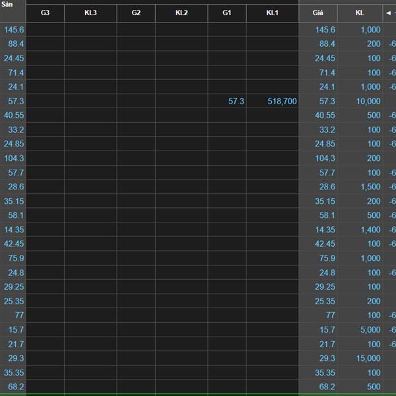Click 29.25 in the Sàn column
Image resolution: width=396 pixels, height=396 pixels.
click(14, 286)
